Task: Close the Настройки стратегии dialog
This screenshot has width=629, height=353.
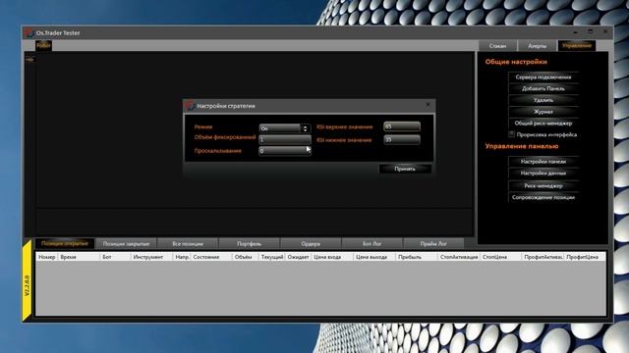Action: [429, 105]
